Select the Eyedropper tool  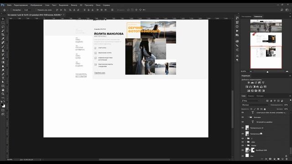coord(3,38)
